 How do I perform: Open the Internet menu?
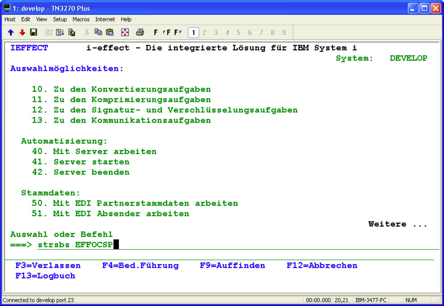click(105, 19)
